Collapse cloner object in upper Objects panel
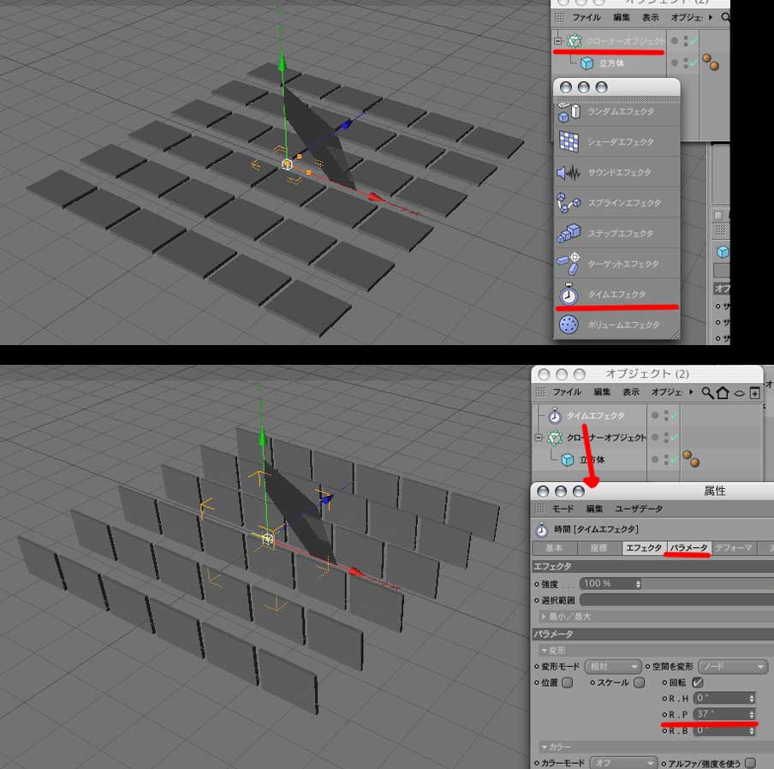Image resolution: width=774 pixels, height=769 pixels. pos(557,41)
